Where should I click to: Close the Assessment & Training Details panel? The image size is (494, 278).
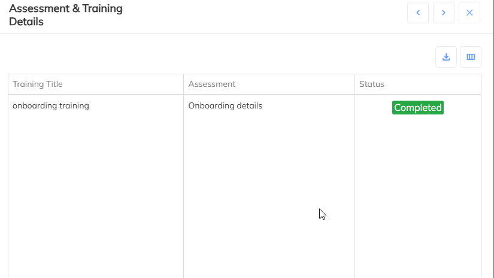tap(469, 13)
